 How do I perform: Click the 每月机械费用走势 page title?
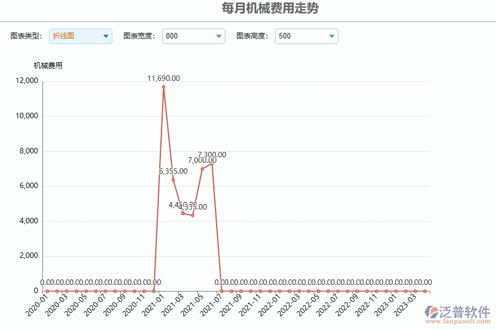(x=269, y=9)
